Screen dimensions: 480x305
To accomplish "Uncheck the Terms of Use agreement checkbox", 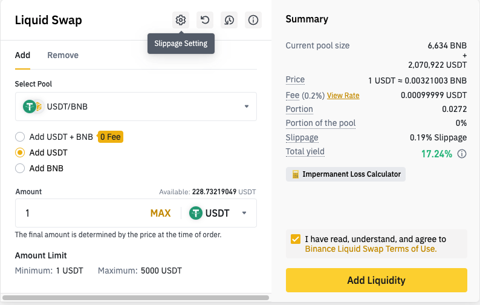I will pos(296,239).
